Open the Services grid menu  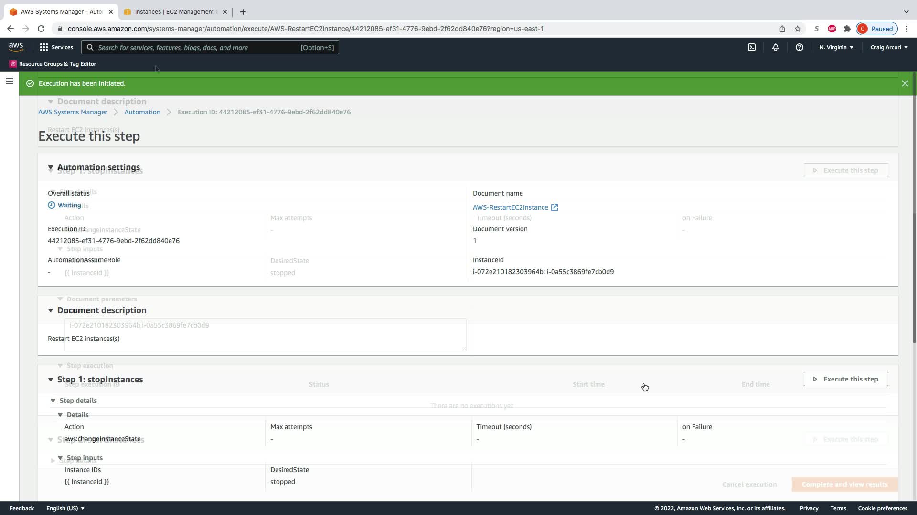click(56, 47)
